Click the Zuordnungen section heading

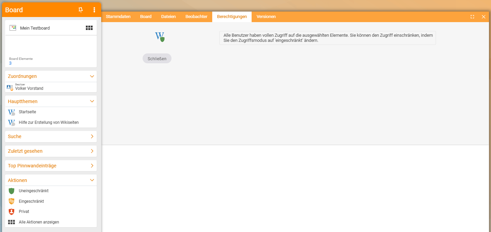pos(22,76)
